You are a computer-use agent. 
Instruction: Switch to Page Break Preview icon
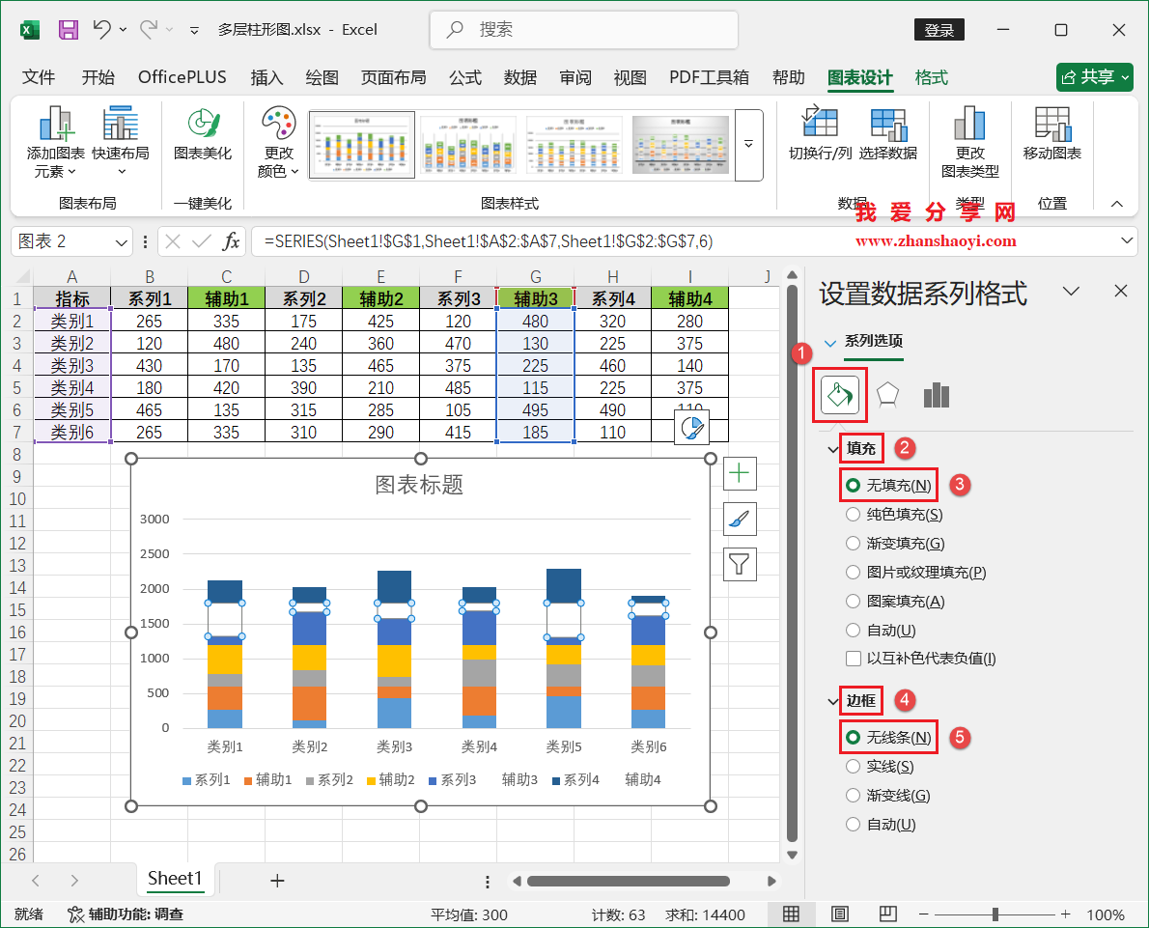click(x=888, y=914)
